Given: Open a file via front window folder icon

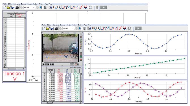Looking at the screenshot, I should (48, 28).
